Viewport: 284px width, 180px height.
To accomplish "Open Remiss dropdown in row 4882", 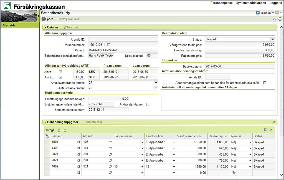I will (x=250, y=167).
